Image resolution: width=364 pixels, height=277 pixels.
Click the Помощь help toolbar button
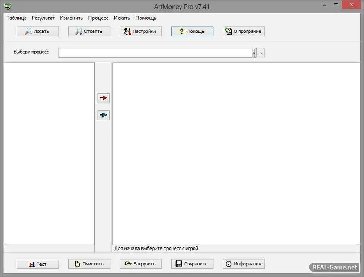click(192, 31)
